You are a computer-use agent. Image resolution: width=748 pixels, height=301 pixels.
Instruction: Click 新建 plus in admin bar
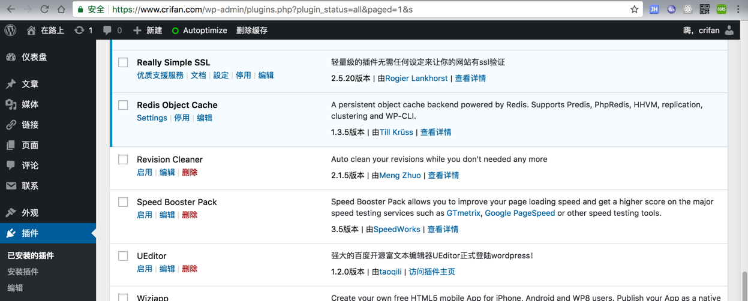147,30
